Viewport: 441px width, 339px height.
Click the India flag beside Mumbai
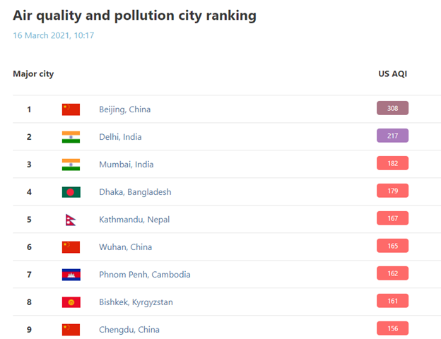coord(71,165)
